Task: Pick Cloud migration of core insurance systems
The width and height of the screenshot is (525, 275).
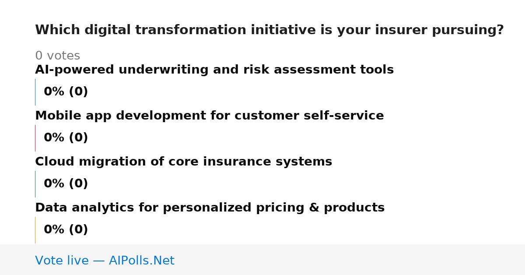Action: point(184,162)
